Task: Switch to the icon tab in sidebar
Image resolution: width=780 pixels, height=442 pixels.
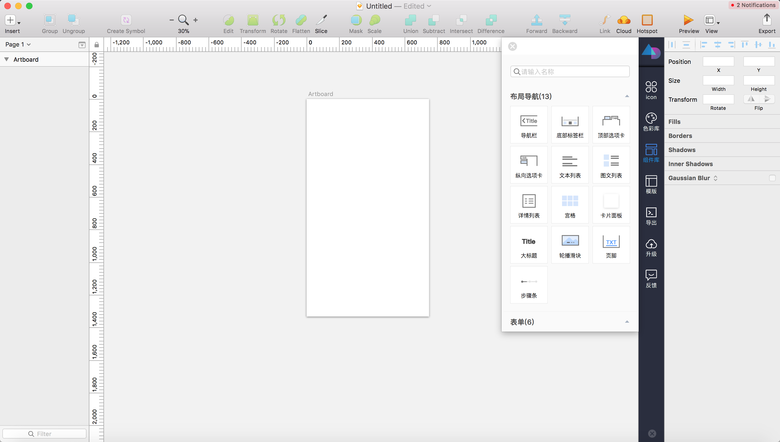Action: click(x=651, y=90)
